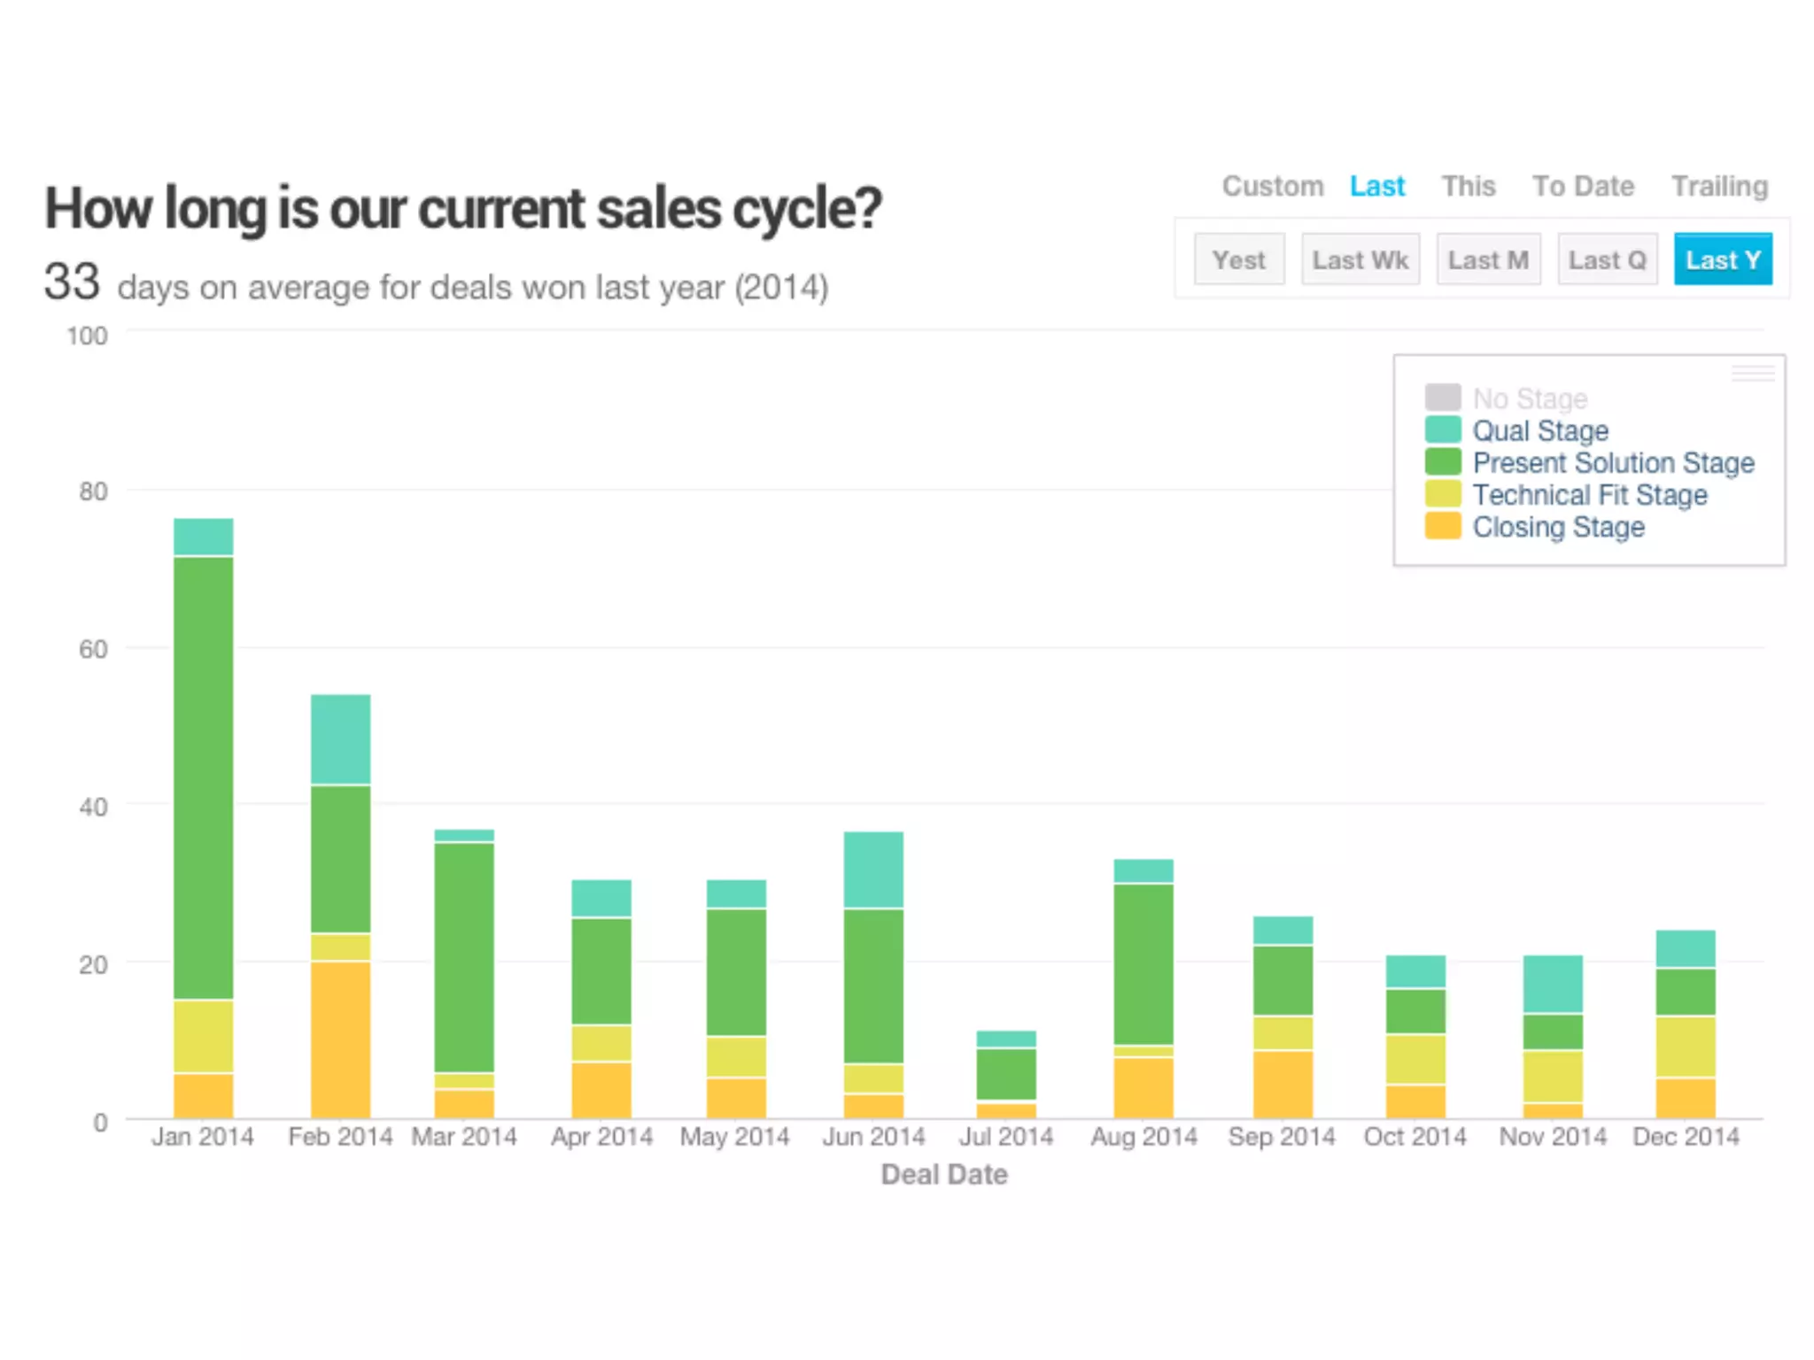Click Feb 2014 Closing Stage bar segment
Screen dimensions: 1814x1360
(340, 1039)
